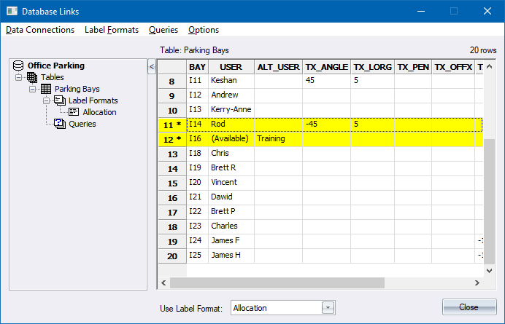Click the Office Parking database icon
505x324 pixels.
[x=19, y=66]
